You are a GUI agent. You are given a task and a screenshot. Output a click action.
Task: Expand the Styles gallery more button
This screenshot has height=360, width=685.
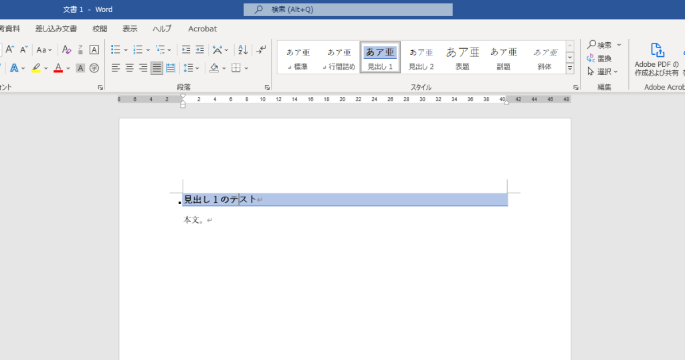(x=570, y=68)
